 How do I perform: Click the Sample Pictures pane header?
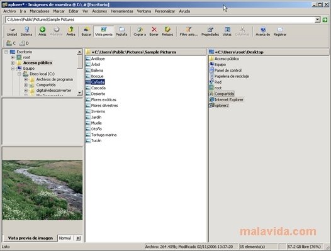click(145, 52)
